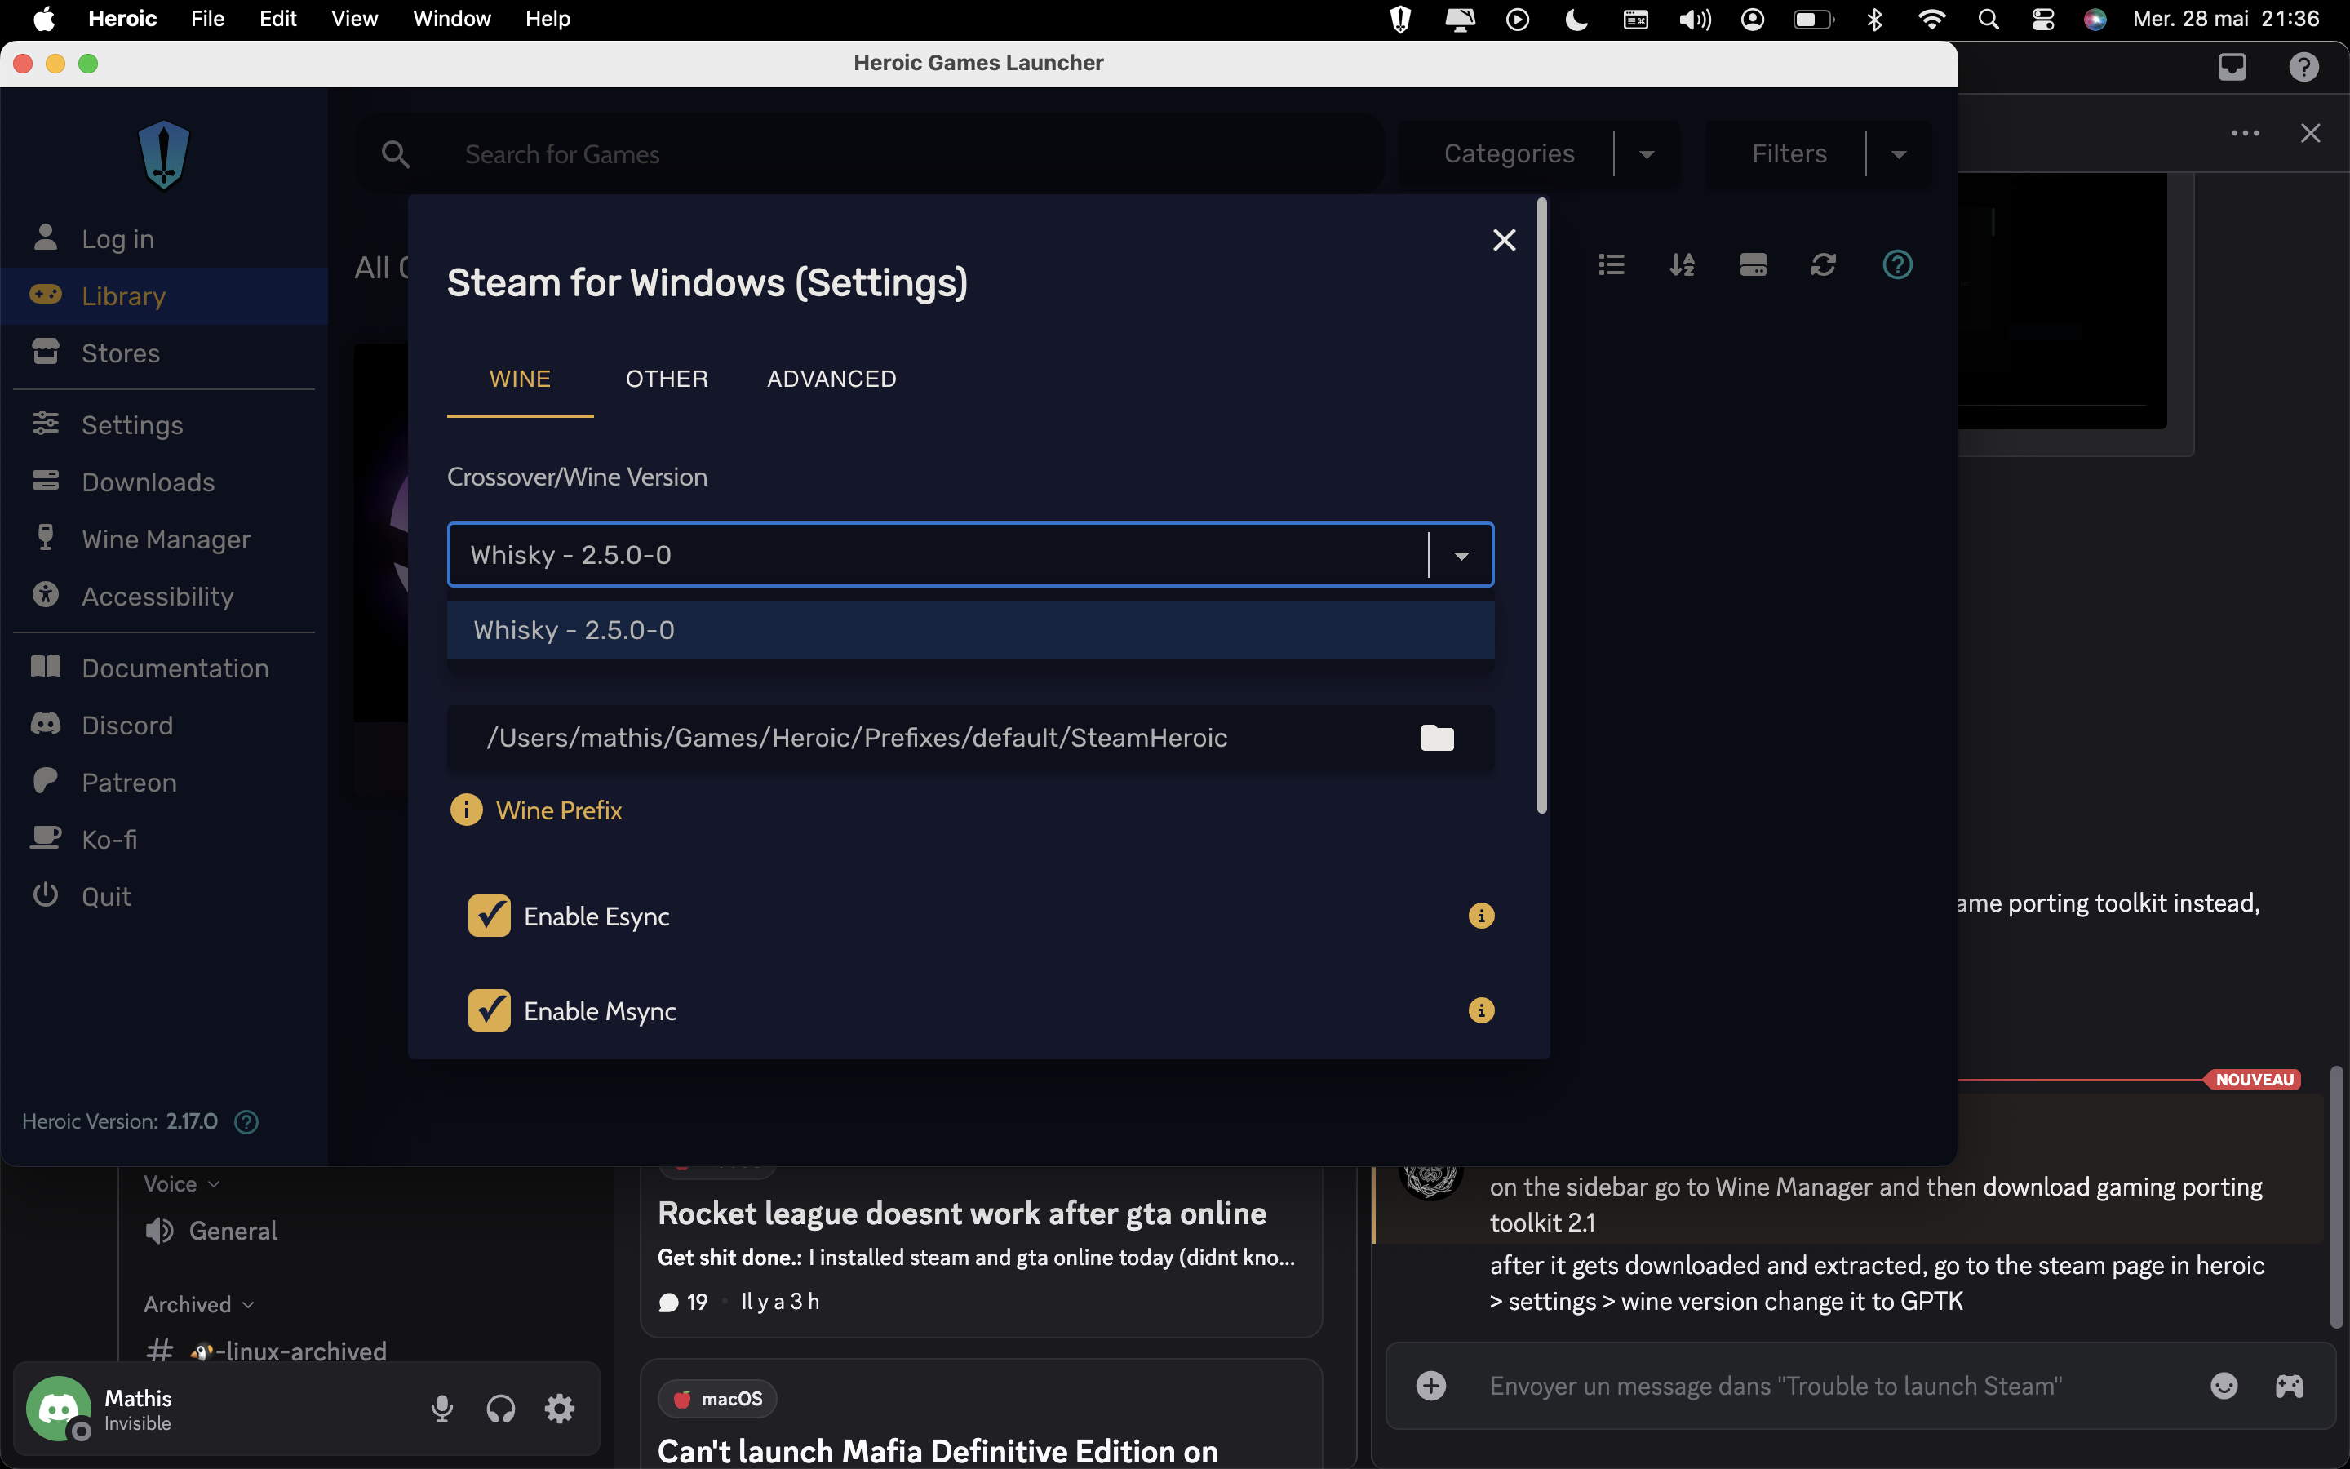Toggle Enable Esync checkbox

(490, 916)
